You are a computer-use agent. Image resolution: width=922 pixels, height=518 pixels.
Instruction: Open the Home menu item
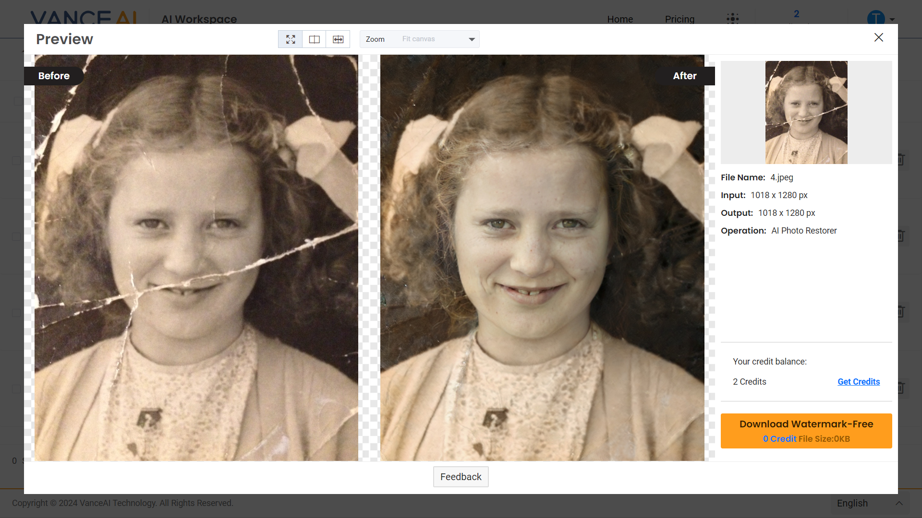click(620, 19)
